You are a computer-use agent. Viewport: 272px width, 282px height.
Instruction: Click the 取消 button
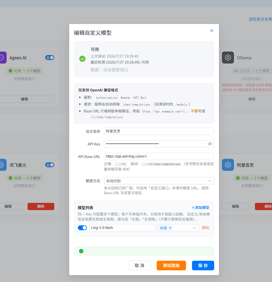click(140, 266)
